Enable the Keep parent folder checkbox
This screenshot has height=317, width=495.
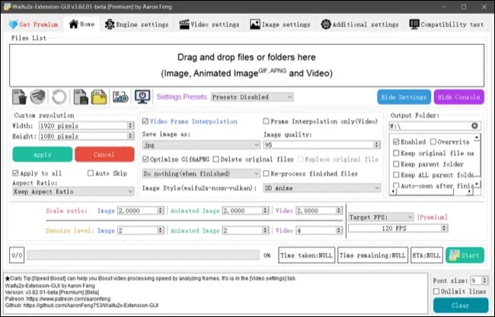pos(396,164)
